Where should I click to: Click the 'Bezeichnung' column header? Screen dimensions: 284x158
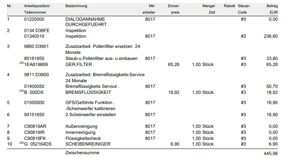pos(76,6)
